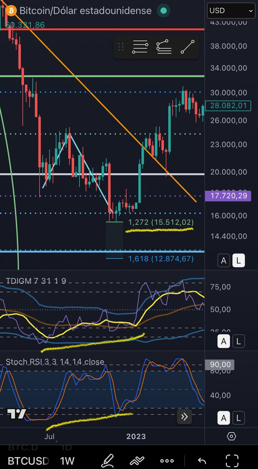Open the indicators icon in bottom bar
Image resolution: width=258 pixels, height=469 pixels.
click(137, 460)
